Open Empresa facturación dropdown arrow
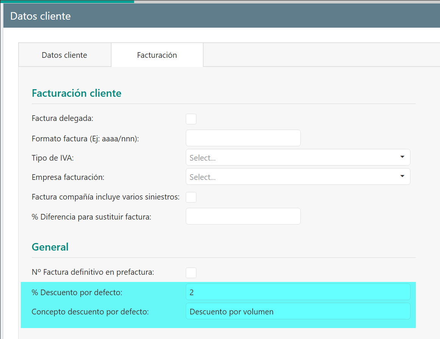440x339 pixels. [x=402, y=176]
